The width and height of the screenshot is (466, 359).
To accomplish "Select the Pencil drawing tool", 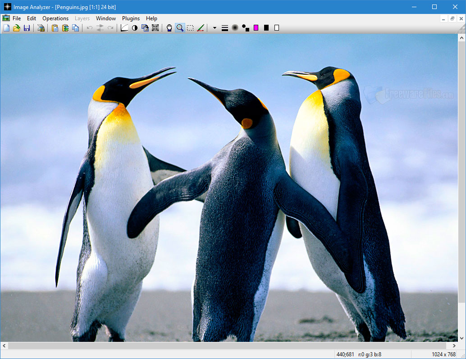I will [x=201, y=27].
